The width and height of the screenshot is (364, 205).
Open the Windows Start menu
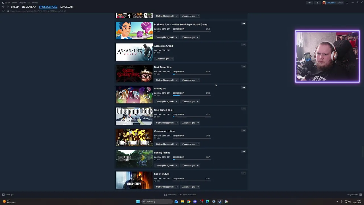coord(138,202)
